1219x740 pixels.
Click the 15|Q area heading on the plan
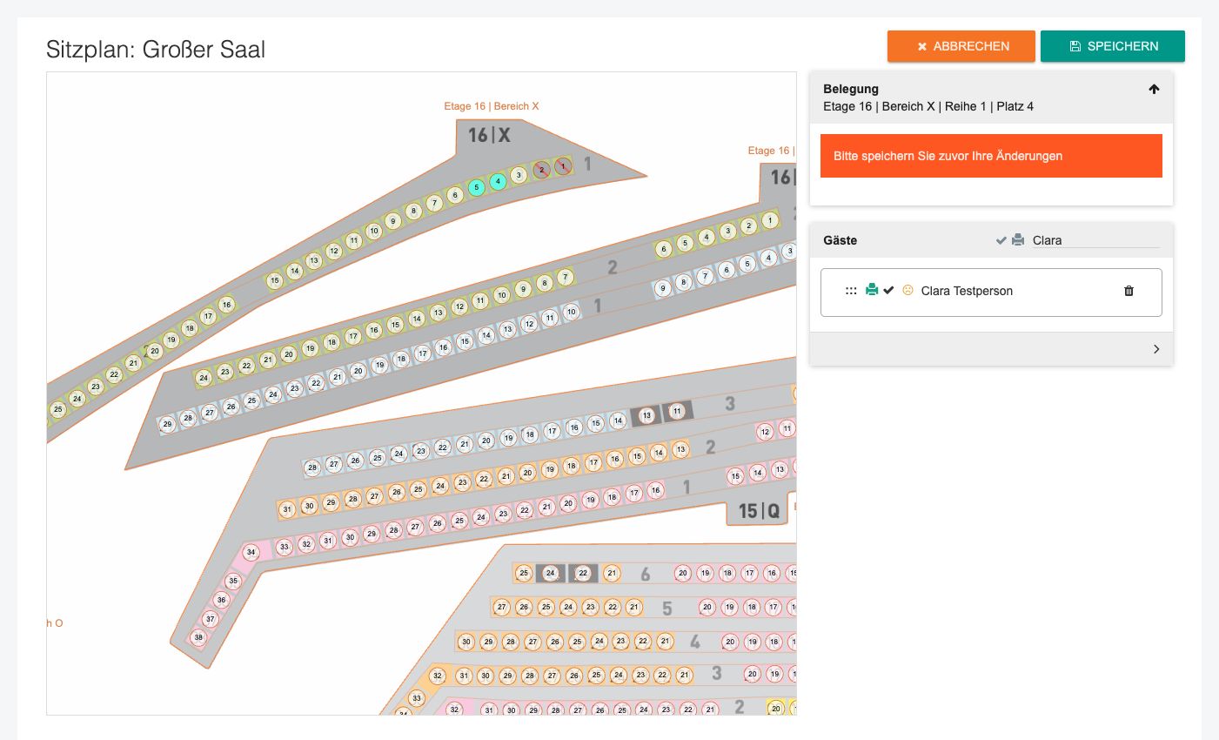(760, 511)
